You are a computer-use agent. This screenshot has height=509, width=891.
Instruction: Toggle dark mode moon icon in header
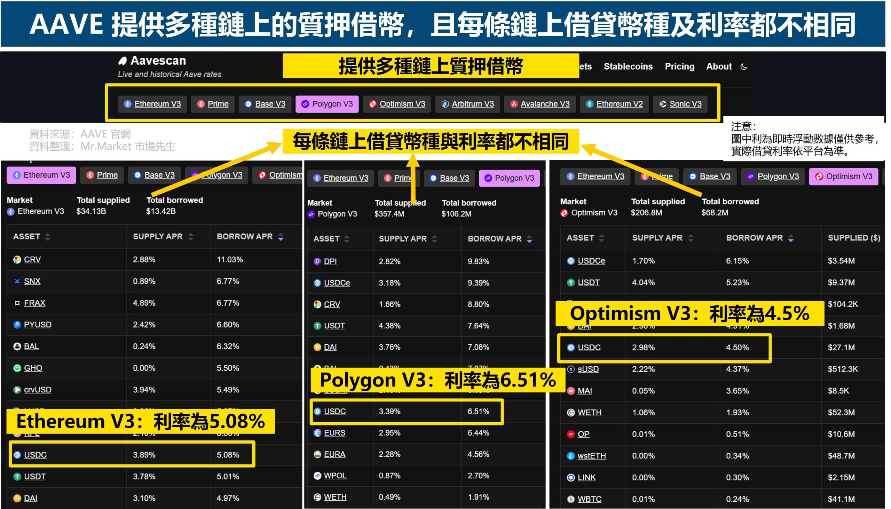743,66
